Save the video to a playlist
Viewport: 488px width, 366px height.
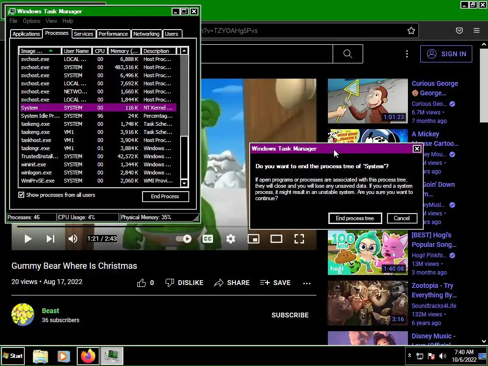pos(275,283)
